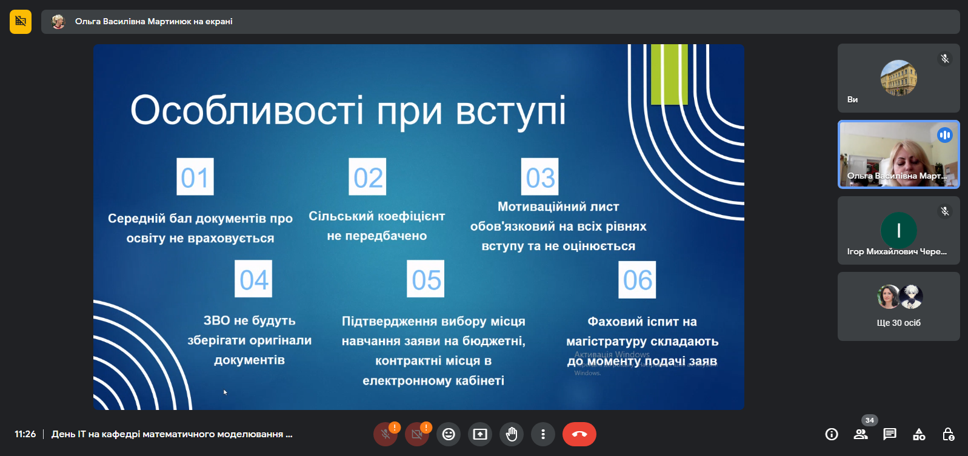Viewport: 968px width, 456px height.
Task: Raise hand with the hand icon
Action: tap(512, 434)
